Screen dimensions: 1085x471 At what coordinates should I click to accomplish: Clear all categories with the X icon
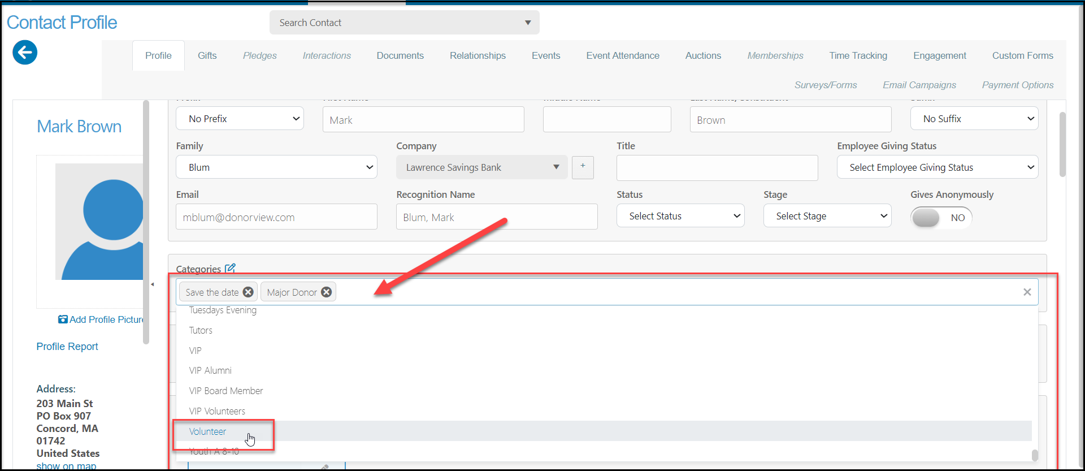point(1027,292)
